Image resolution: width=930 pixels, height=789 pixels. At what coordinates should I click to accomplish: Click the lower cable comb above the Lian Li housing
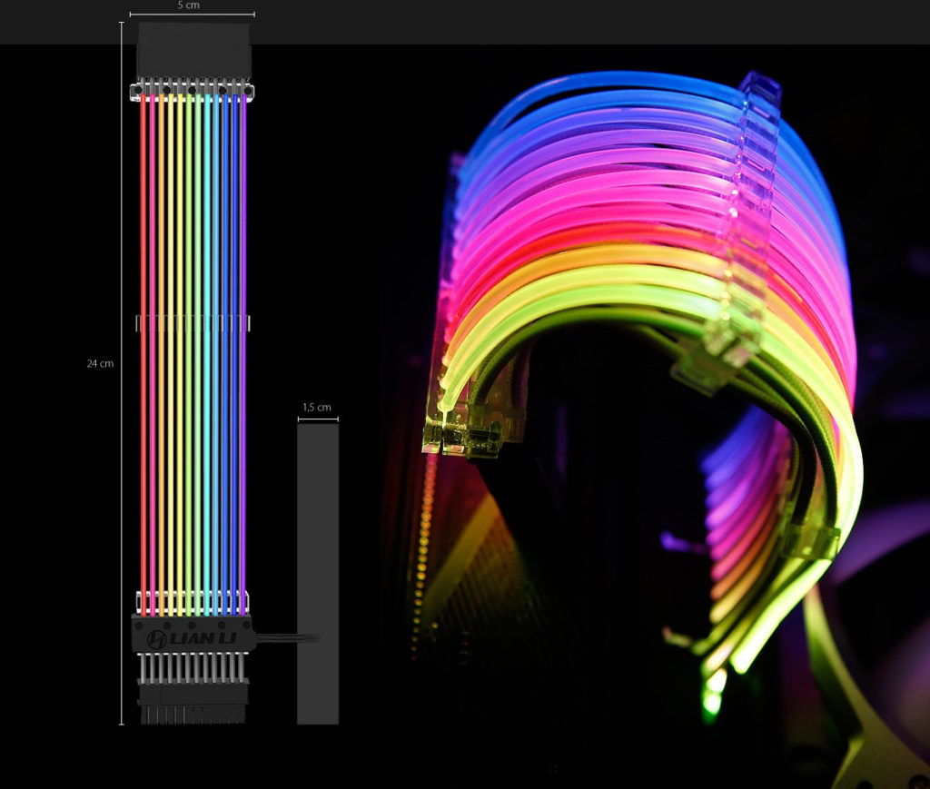coord(193,601)
